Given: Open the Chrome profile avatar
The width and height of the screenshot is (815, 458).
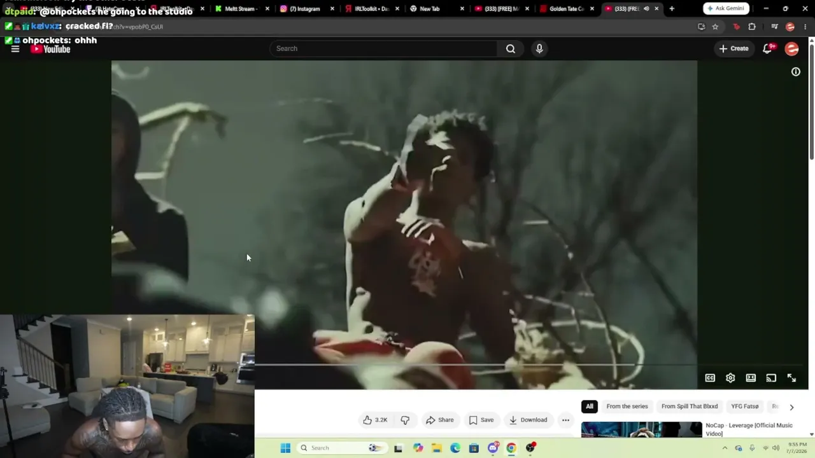Looking at the screenshot, I should [790, 27].
